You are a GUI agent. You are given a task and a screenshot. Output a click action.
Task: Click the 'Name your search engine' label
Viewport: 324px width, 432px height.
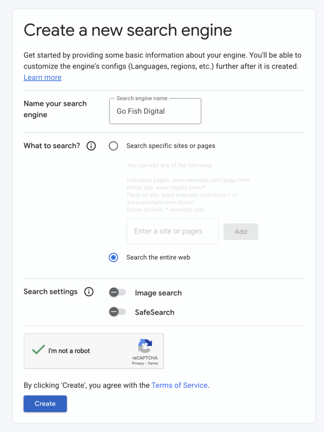click(55, 109)
